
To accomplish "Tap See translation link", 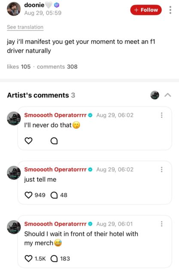I will click(x=25, y=27).
